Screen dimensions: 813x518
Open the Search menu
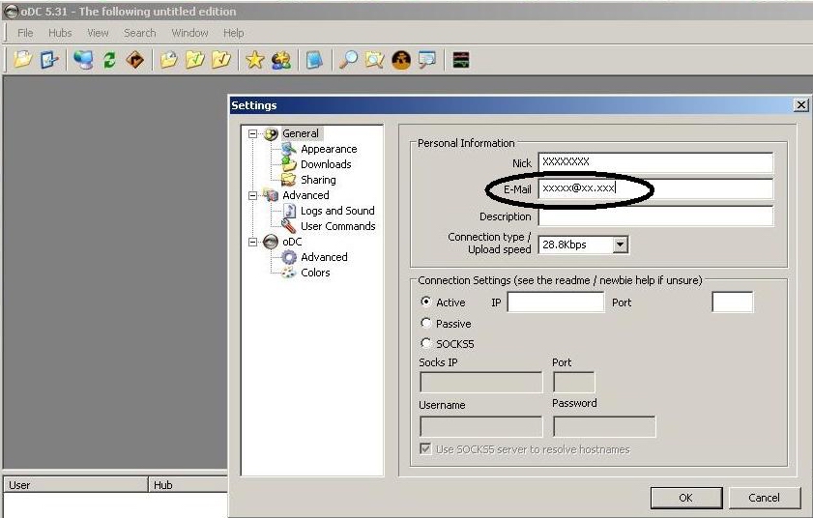139,33
